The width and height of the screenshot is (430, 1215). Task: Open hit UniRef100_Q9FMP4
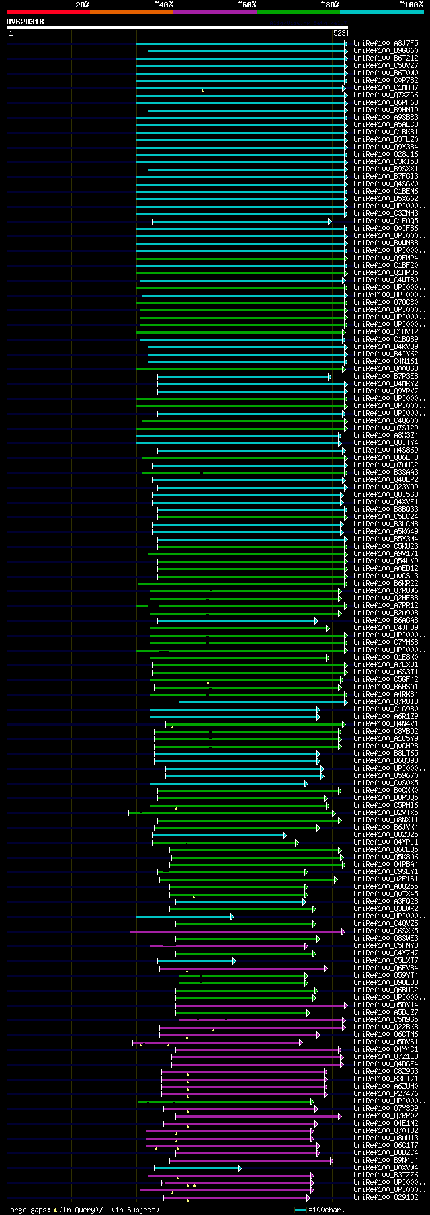tap(386, 258)
